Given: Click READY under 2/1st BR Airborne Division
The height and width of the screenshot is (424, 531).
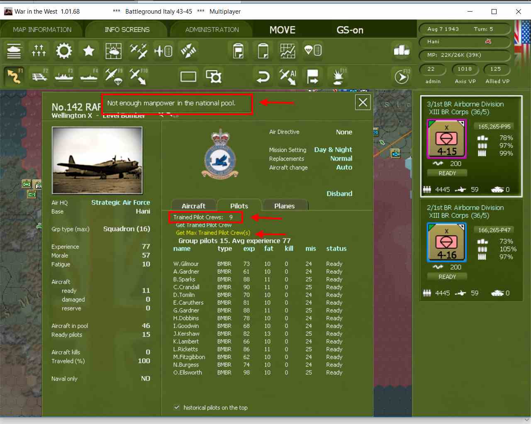Looking at the screenshot, I should 447,277.
